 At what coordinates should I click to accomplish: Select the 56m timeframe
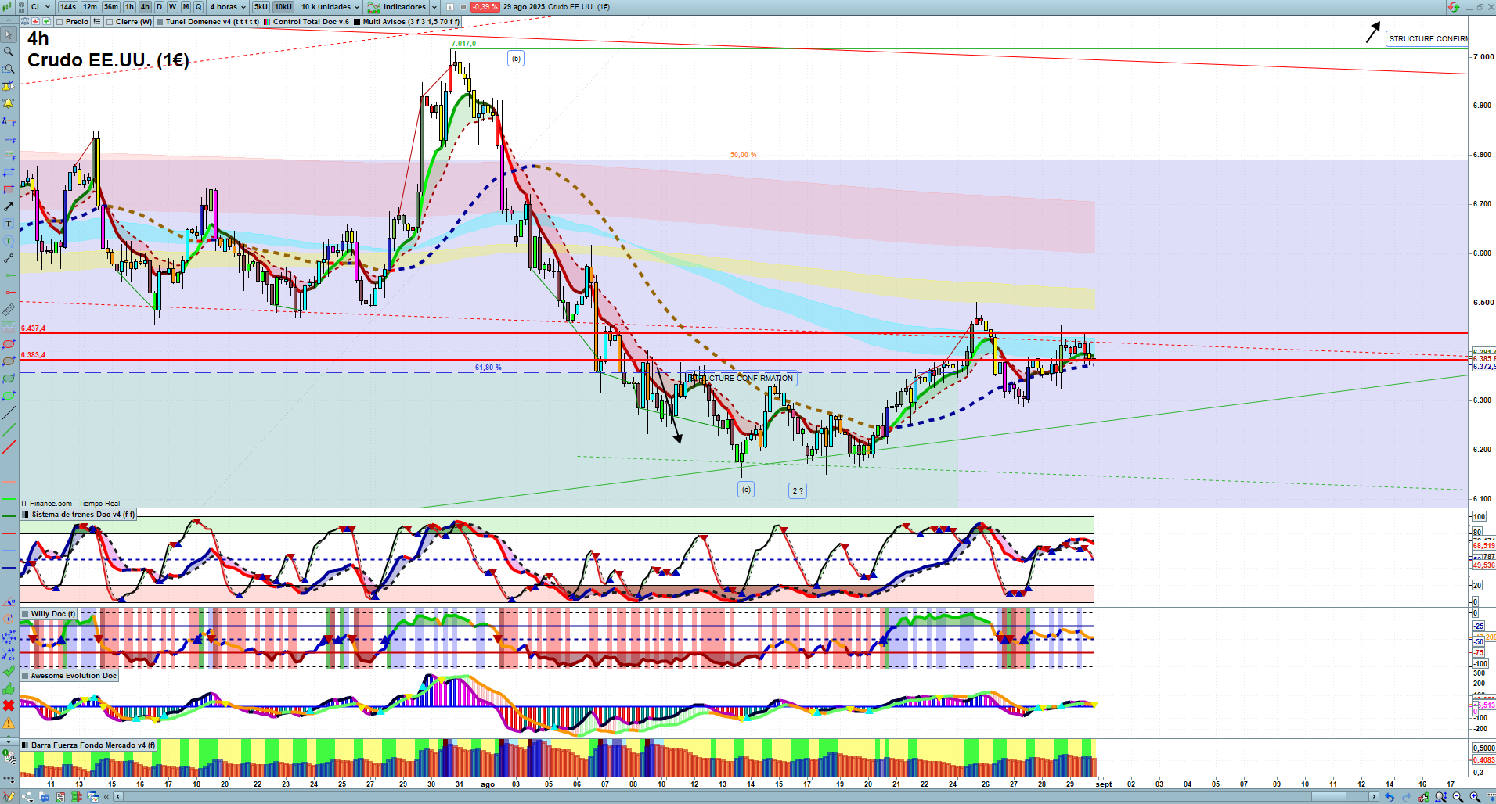111,7
